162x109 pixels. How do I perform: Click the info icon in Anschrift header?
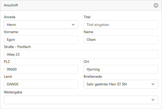click(x=156, y=5)
